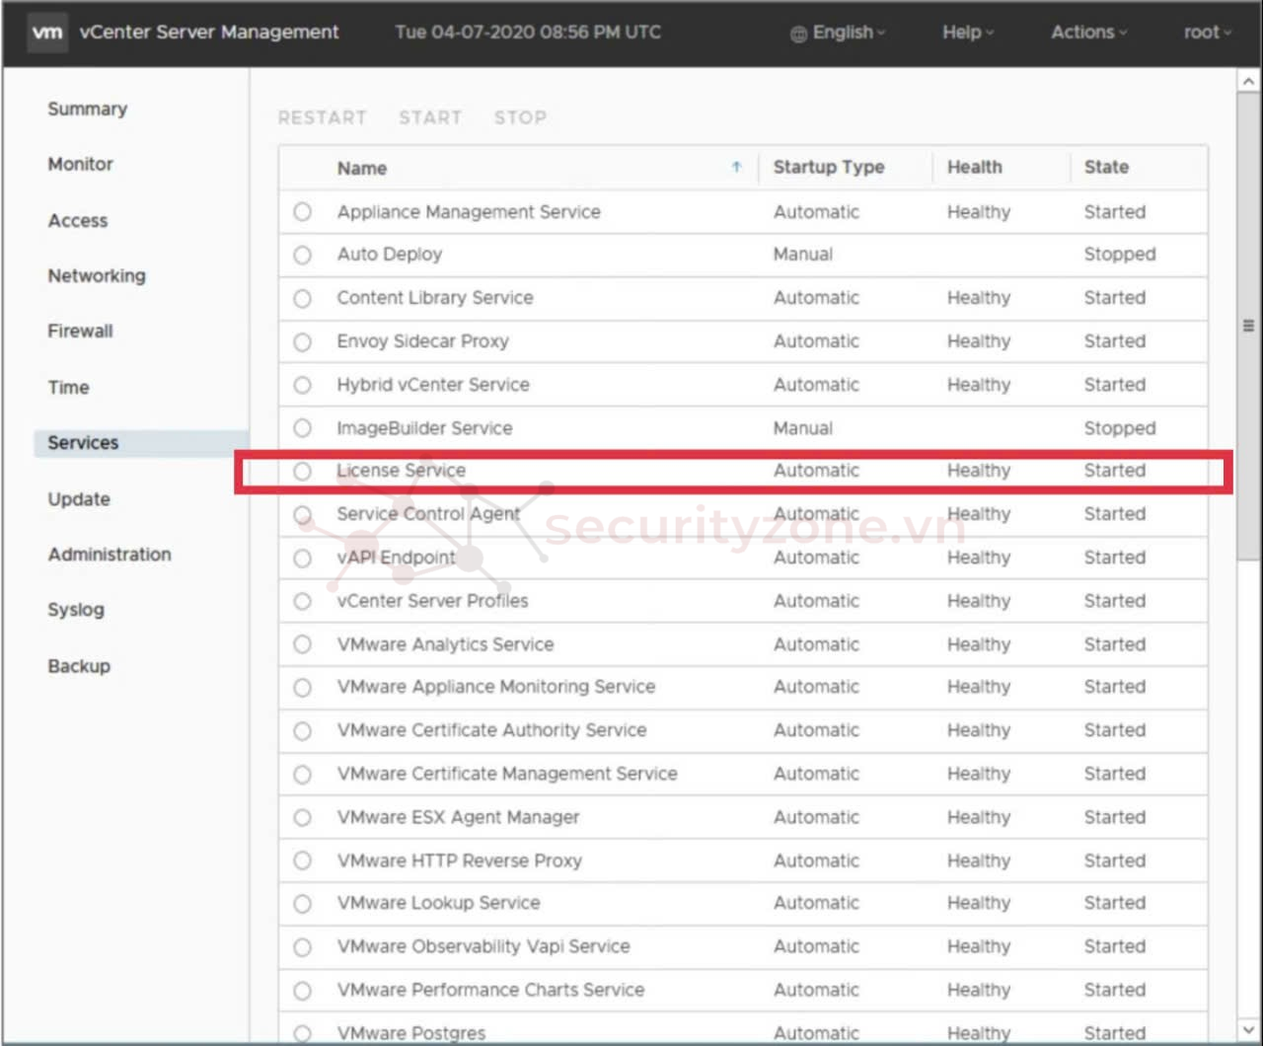Open the root user menu

tap(1207, 33)
